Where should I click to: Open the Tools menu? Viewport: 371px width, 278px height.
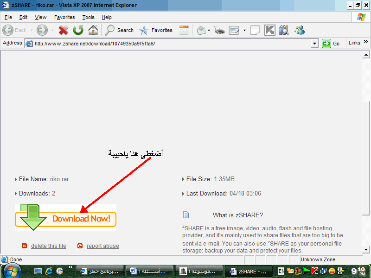click(x=88, y=17)
